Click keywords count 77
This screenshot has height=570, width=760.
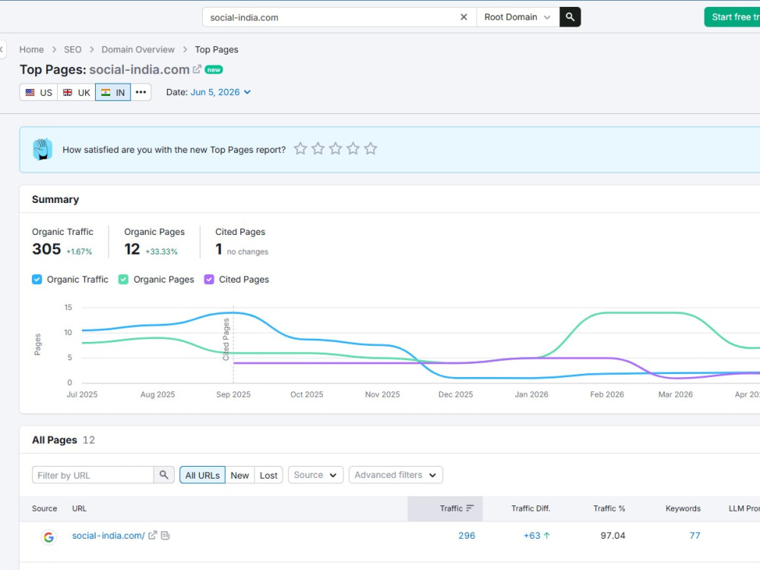tap(695, 536)
